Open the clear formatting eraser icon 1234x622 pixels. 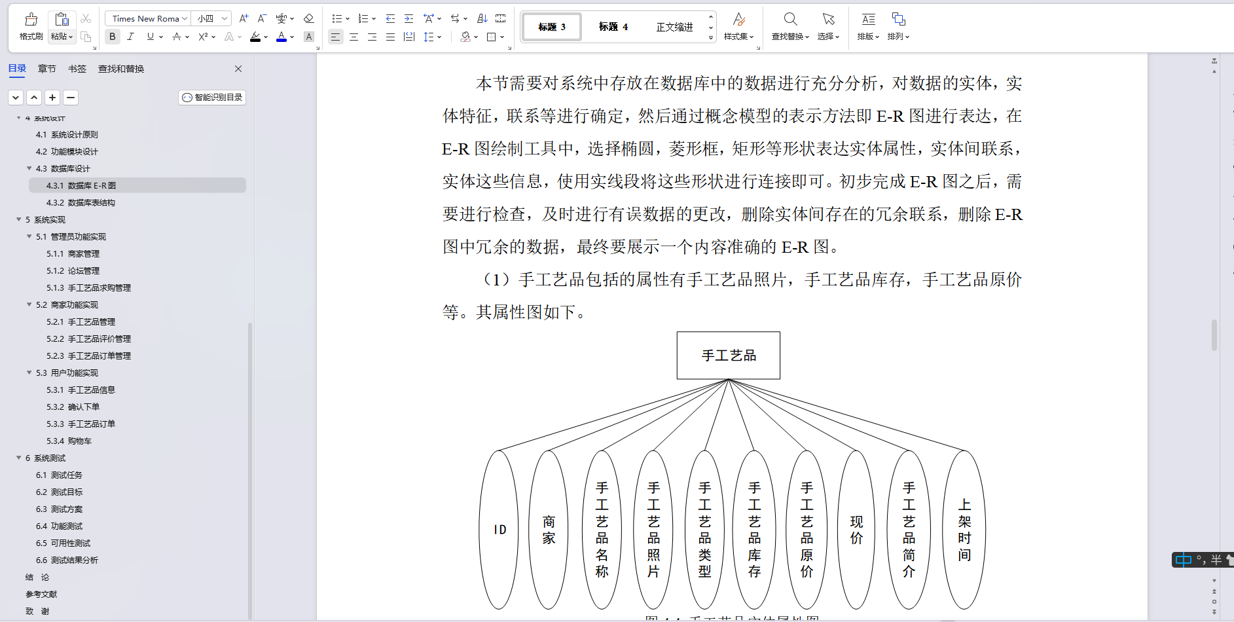[308, 18]
